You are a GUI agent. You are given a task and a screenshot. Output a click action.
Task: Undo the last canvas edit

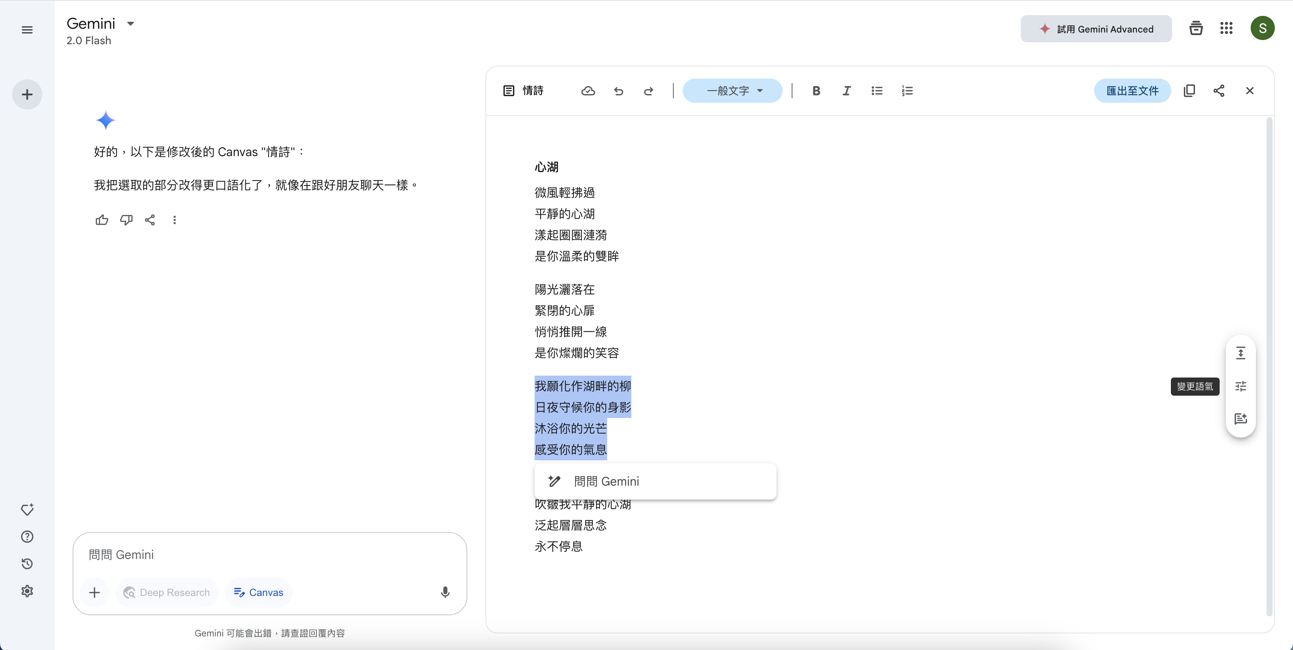point(619,91)
